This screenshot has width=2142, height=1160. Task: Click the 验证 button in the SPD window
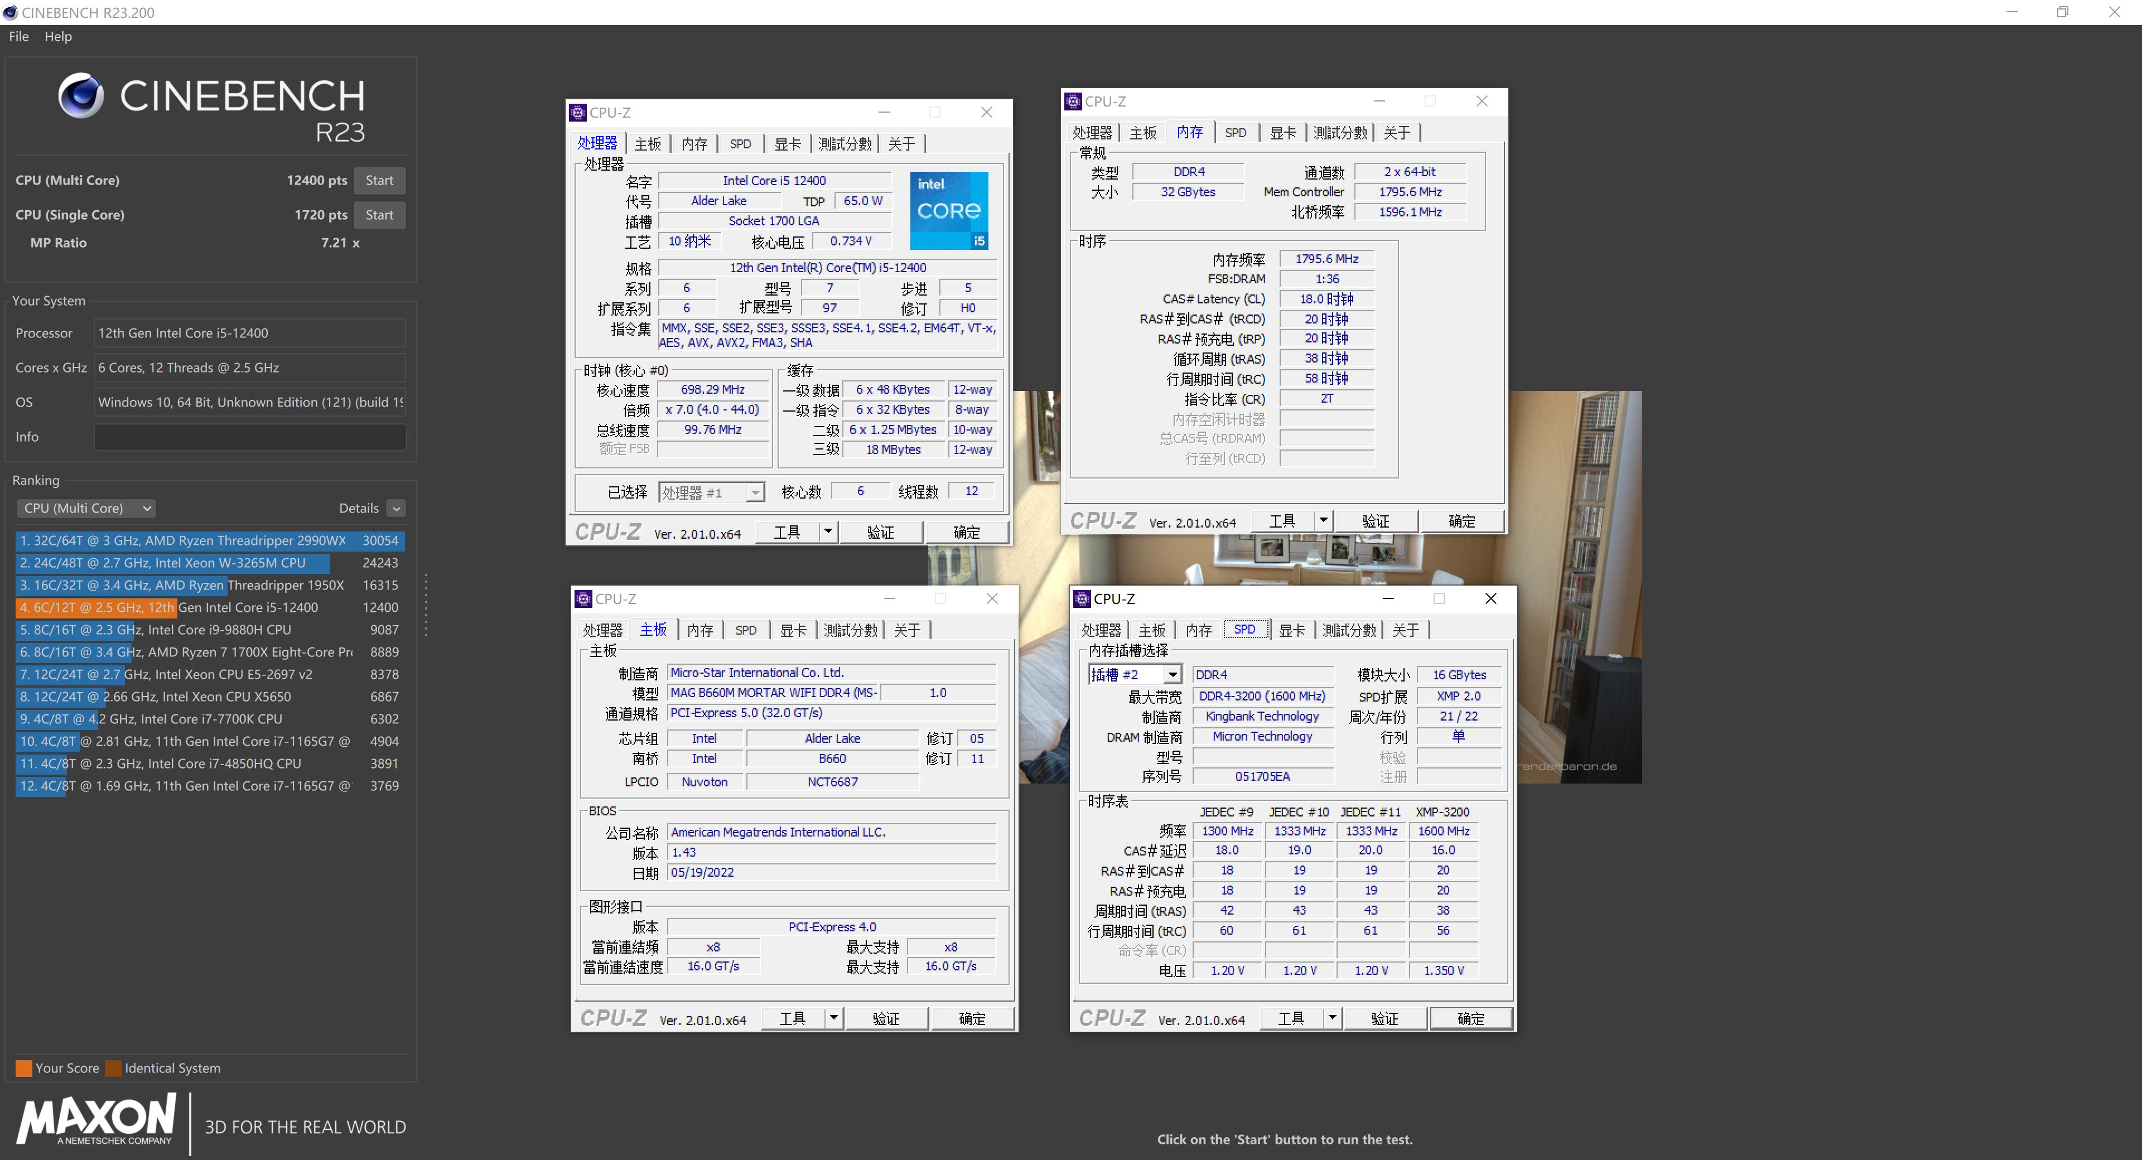point(1384,1018)
